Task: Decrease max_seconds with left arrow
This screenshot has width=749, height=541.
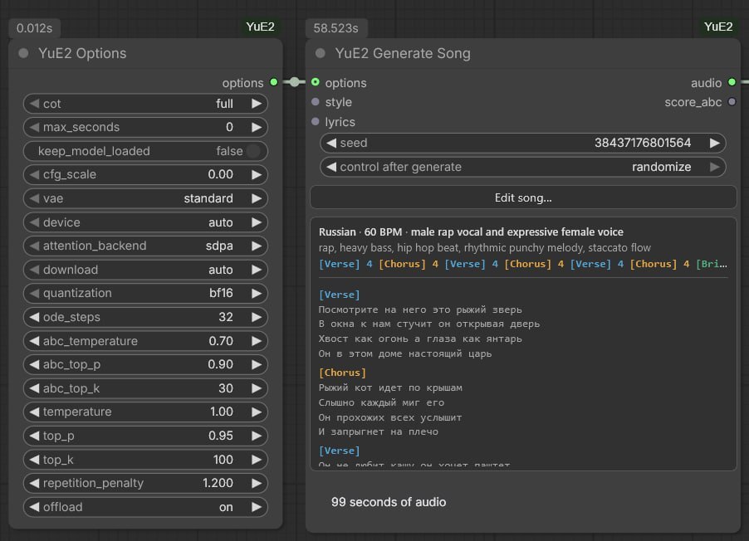Action: click(34, 127)
